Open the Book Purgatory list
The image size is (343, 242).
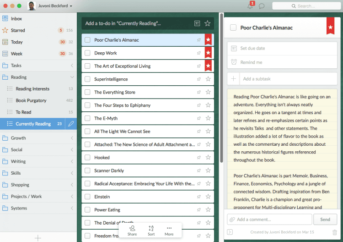(31, 100)
